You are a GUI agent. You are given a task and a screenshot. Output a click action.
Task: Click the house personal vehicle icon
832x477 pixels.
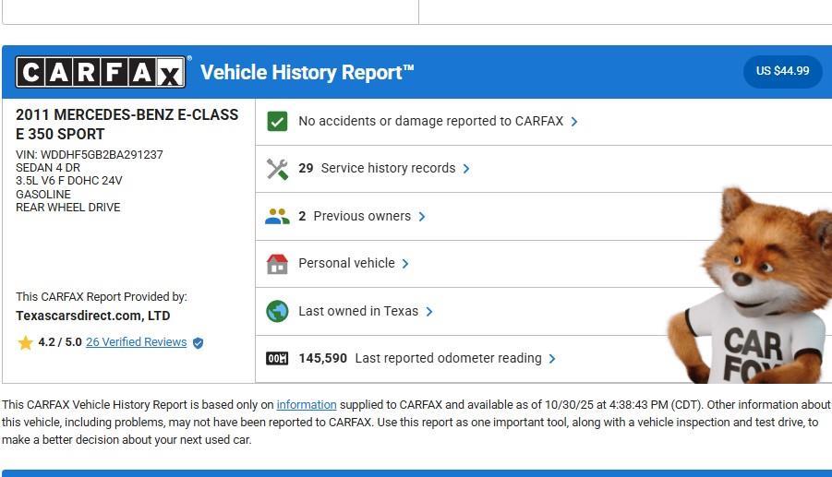[x=277, y=264]
